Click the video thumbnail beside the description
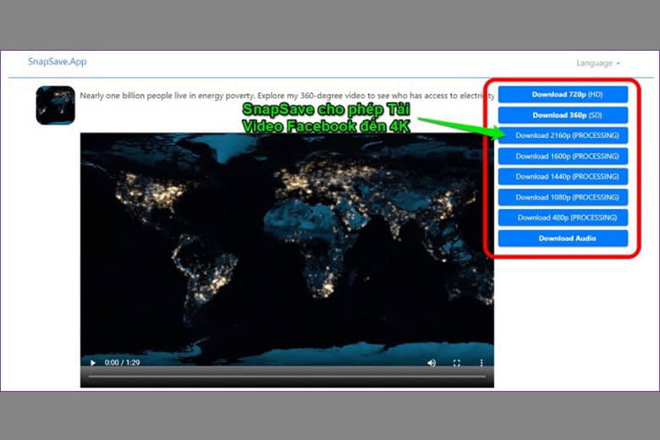Image resolution: width=660 pixels, height=440 pixels. click(55, 105)
